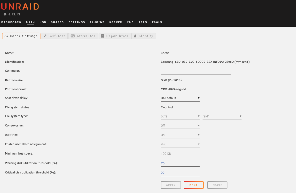Open the Dashboard menu
Image resolution: width=296 pixels, height=193 pixels.
[11, 22]
